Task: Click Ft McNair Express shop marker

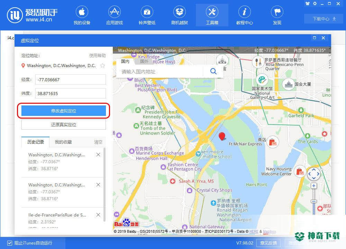Action: click(x=273, y=142)
